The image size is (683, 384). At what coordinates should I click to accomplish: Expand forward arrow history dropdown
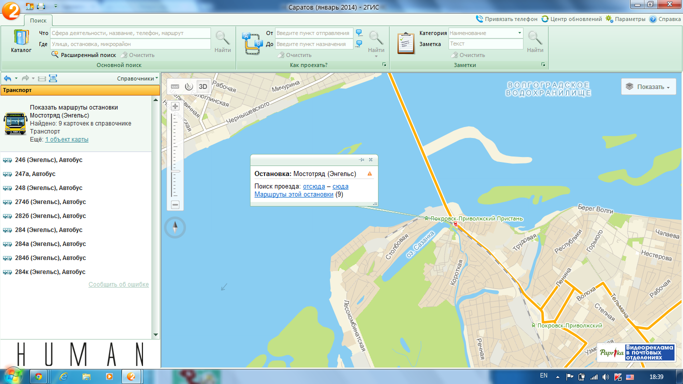tap(33, 78)
